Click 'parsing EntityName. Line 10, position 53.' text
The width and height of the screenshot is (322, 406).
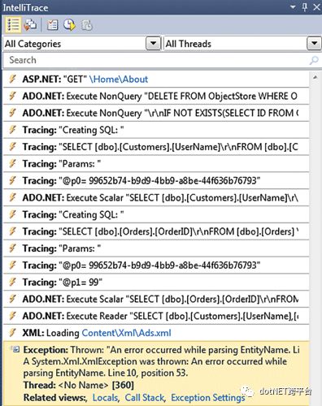106,373
